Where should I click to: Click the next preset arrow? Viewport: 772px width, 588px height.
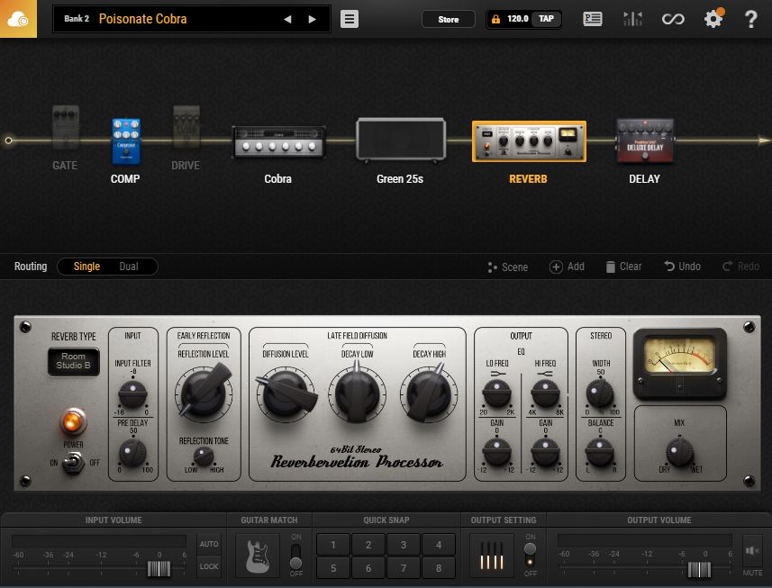[312, 19]
